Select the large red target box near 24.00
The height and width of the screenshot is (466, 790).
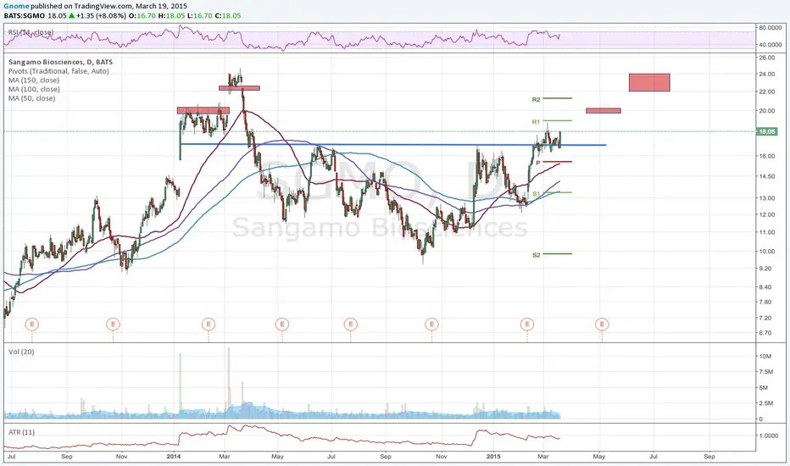click(x=649, y=83)
